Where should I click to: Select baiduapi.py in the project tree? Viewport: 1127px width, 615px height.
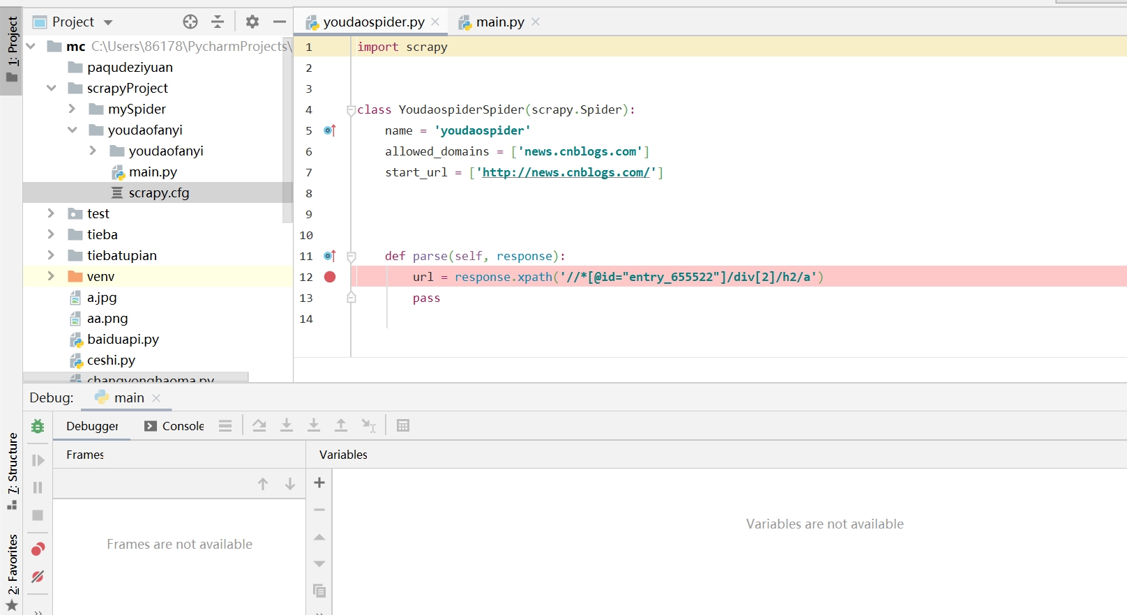click(x=123, y=339)
